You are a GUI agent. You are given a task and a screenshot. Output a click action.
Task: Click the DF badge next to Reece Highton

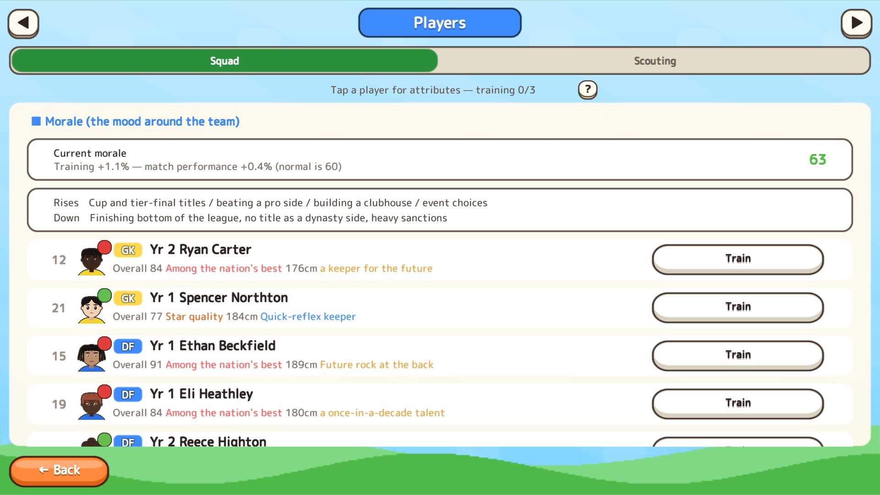pos(128,442)
